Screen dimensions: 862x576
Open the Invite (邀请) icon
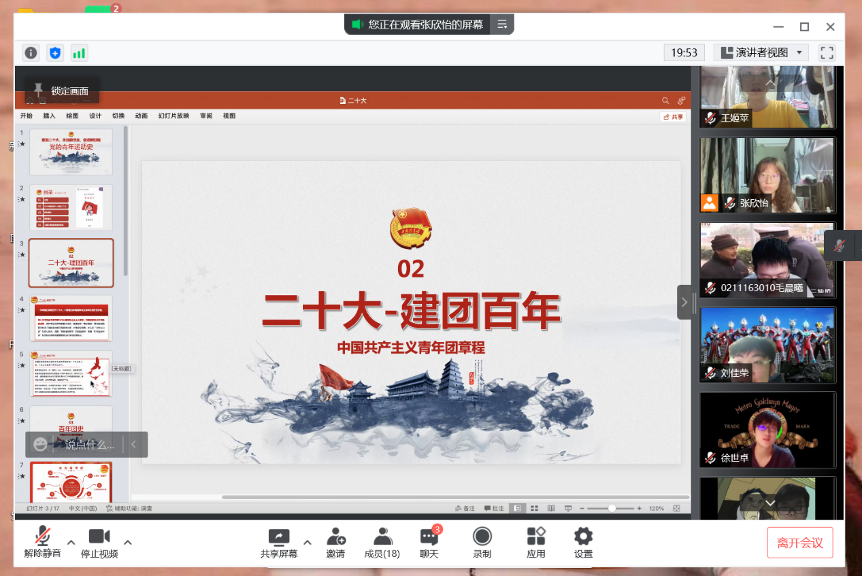click(335, 543)
